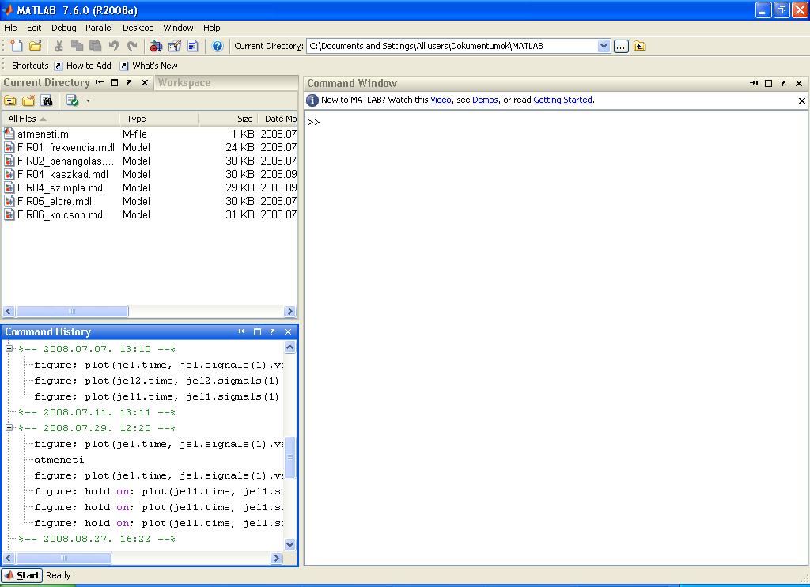810x587 pixels.
Task: Go up one level in Current Directory panel
Action: coord(10,100)
